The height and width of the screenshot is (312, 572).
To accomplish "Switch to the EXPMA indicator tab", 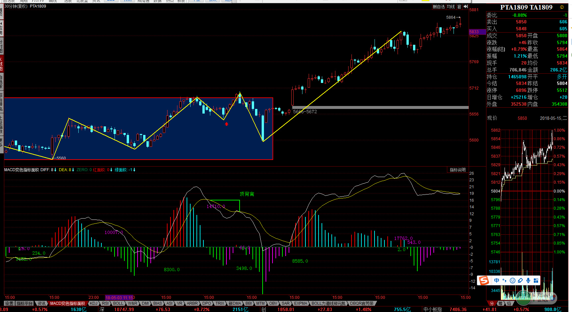I will coord(301,303).
